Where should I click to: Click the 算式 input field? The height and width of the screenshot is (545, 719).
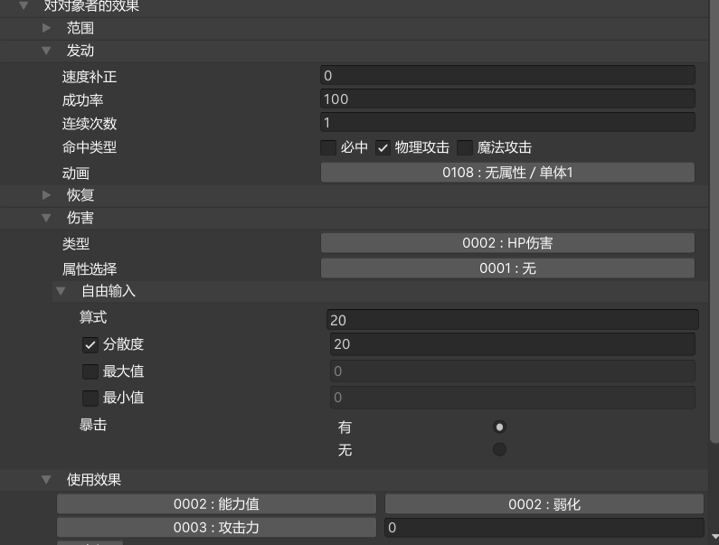coord(512,320)
